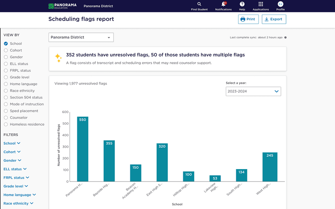Click the Export button
The height and width of the screenshot is (209, 335).
274,19
